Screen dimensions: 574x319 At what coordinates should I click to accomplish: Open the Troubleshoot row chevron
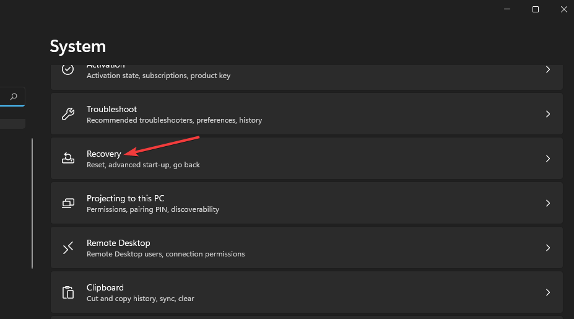[x=547, y=114]
